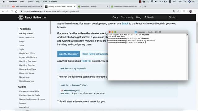Follow the Node 10+ link
Screen dimensions: 198x111
tap(86, 61)
